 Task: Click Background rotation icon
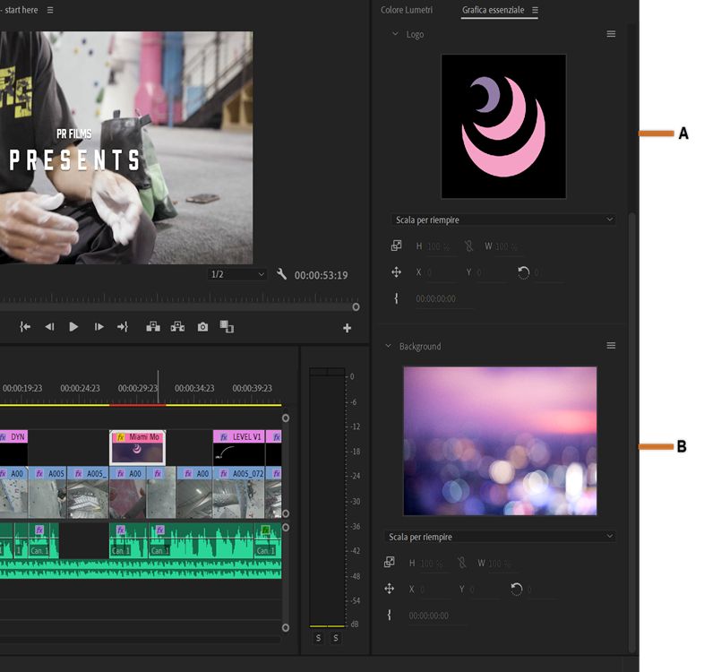tap(516, 589)
